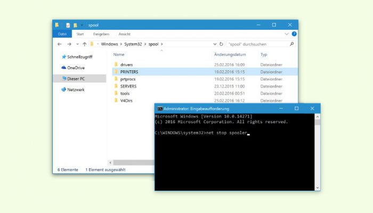Sort by Änderungsdatum column header
Viewport: 373px width, 213px height.
(230, 54)
